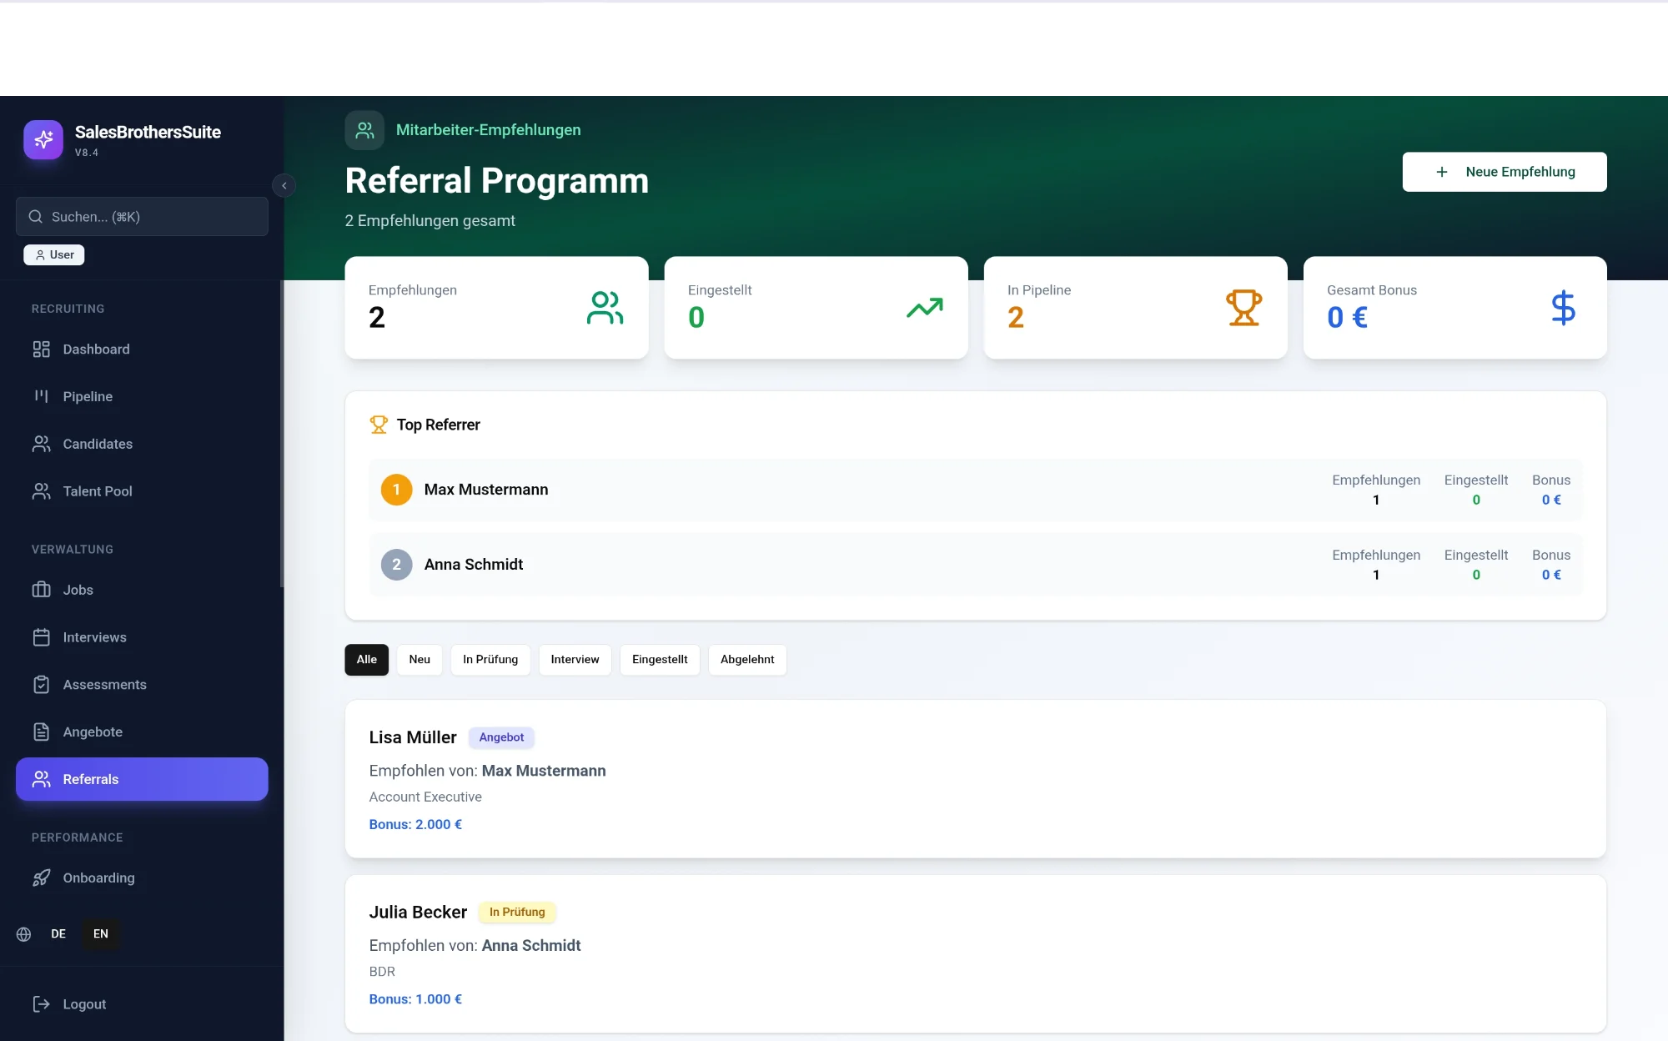This screenshot has height=1041, width=1668.
Task: Click the Suchen search field
Action: coord(142,217)
